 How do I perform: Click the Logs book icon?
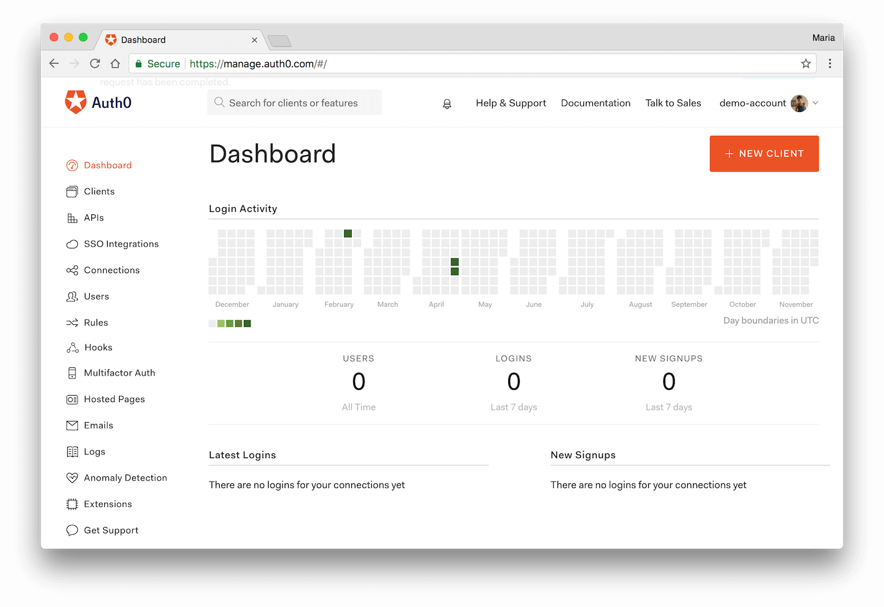(x=72, y=452)
